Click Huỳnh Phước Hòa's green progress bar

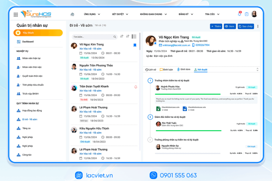click(188, 94)
